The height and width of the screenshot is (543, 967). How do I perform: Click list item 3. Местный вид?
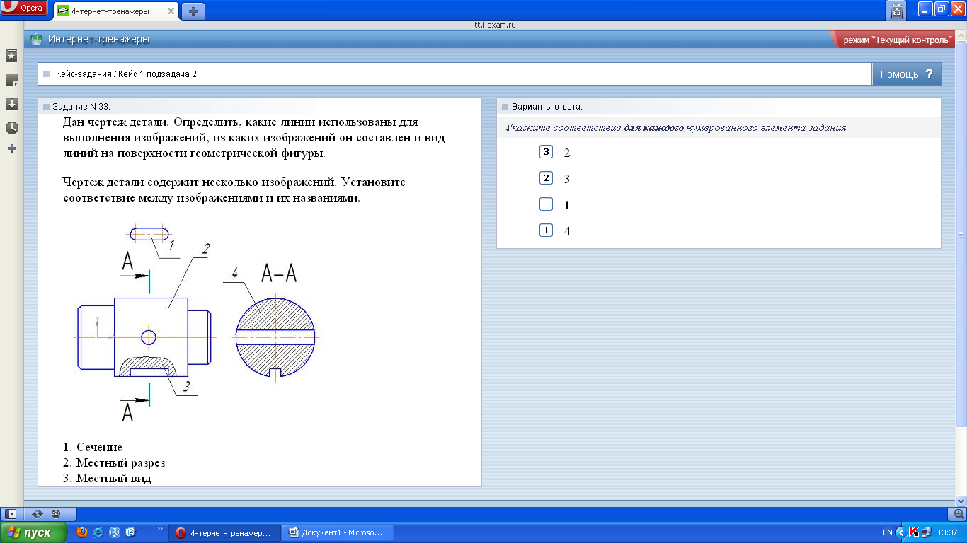tap(107, 479)
